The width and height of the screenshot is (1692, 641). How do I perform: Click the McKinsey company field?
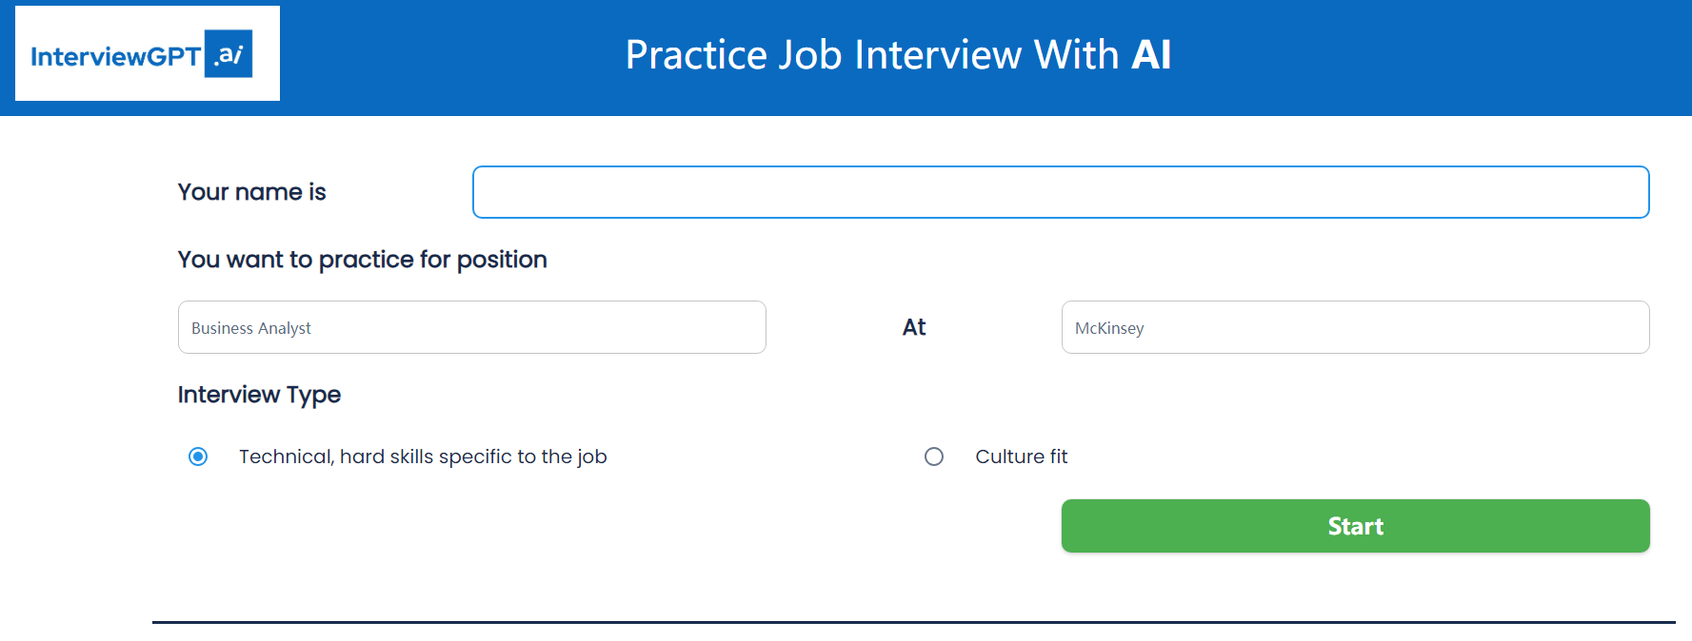[1354, 328]
